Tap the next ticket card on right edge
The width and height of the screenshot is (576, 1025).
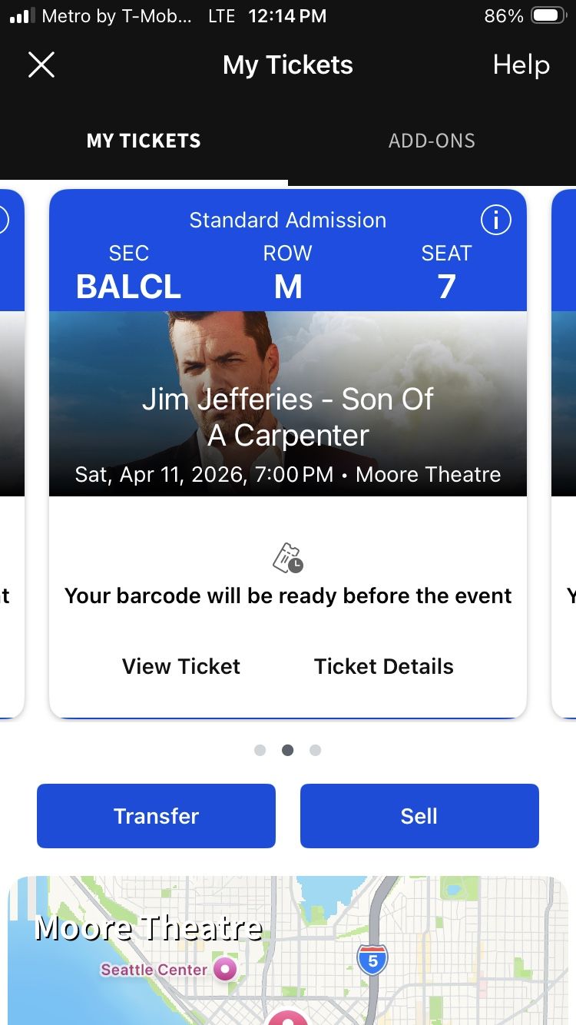pos(564,453)
